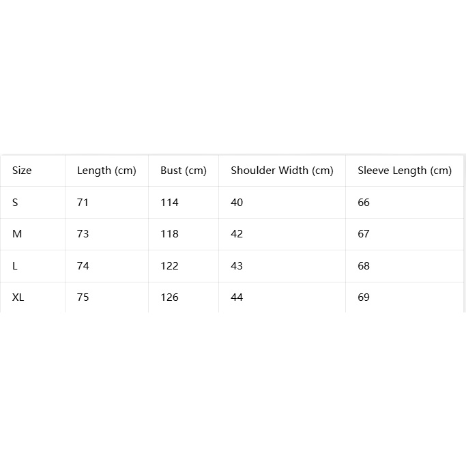466x466 pixels.
Task: Select the L size cell
Action: 15,265
